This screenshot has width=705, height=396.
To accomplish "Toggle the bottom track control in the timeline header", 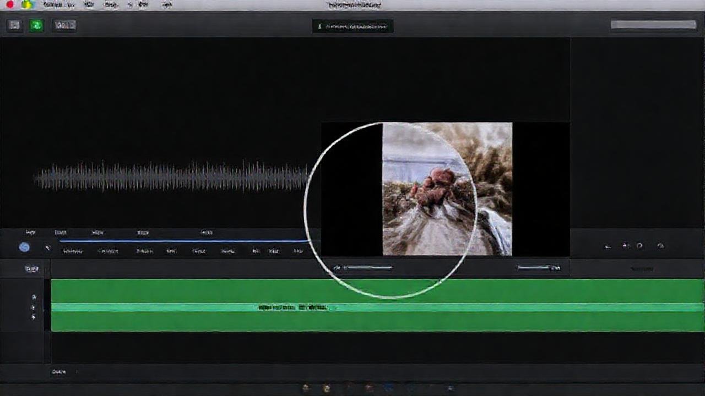I will [x=33, y=317].
